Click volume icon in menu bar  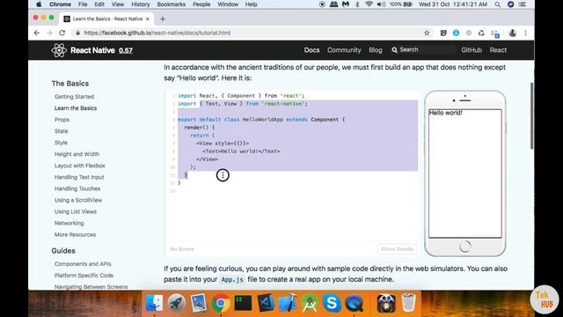click(x=381, y=4)
